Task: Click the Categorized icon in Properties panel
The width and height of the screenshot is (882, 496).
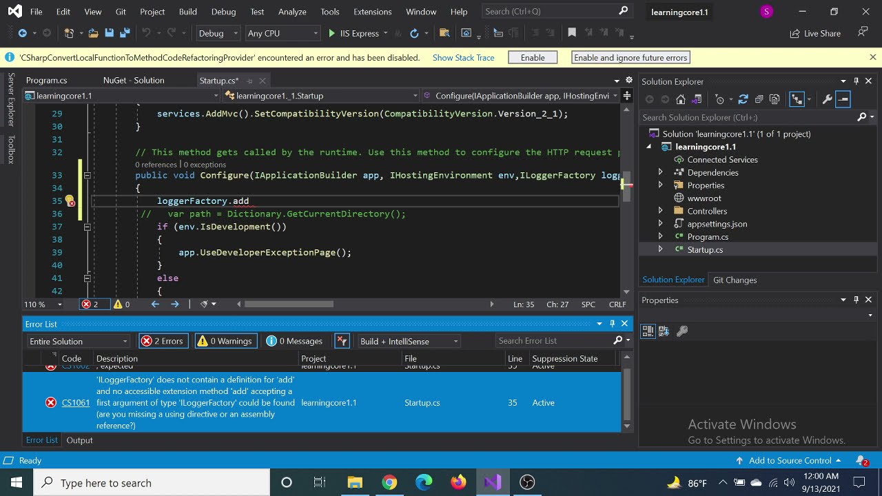Action: click(648, 331)
